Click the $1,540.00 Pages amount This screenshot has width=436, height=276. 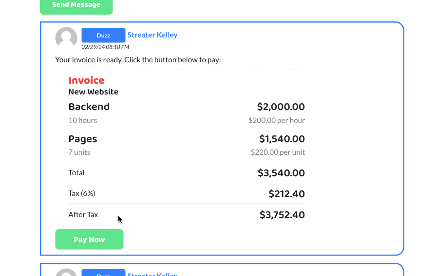[282, 139]
